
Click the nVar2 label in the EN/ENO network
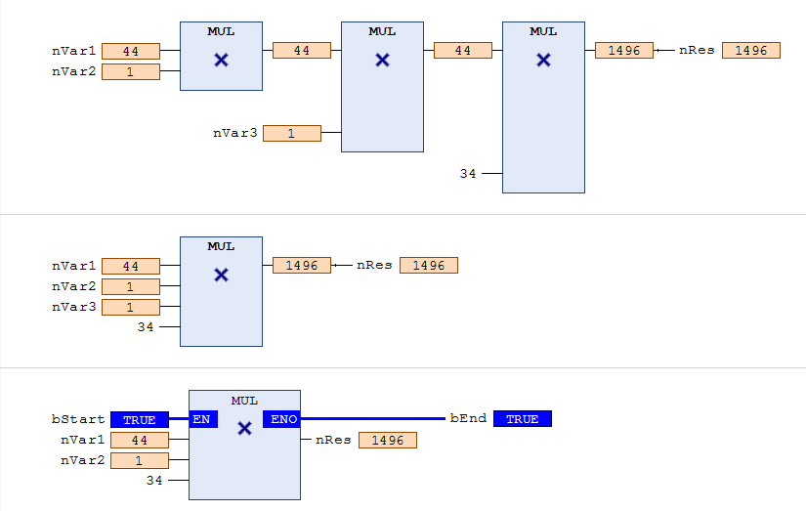tap(82, 460)
